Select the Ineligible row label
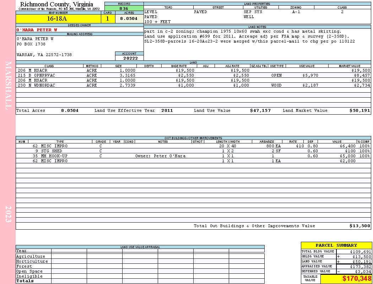Viewport: 373px width, 284px height. pos(29,277)
